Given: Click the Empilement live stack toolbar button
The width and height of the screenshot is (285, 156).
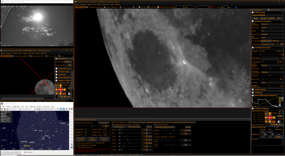Looking at the screenshot, I should 152,7.
